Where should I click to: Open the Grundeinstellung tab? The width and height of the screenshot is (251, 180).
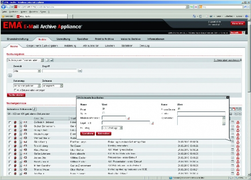(x=17, y=39)
